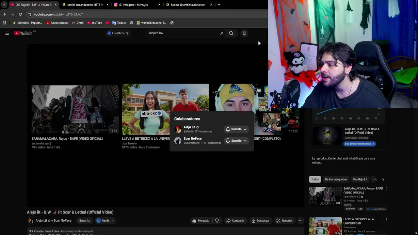Image resolution: width=418 pixels, height=235 pixels.
Task: Open the labeled YouTube bookmark
Action: point(95,23)
